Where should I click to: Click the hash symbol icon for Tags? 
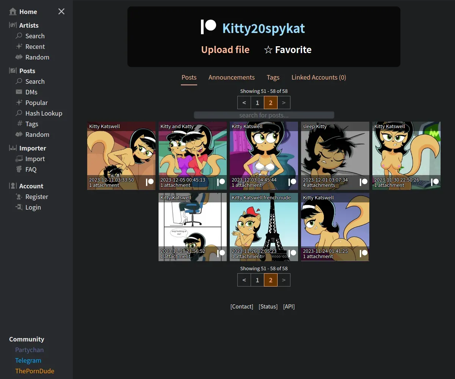coord(20,124)
